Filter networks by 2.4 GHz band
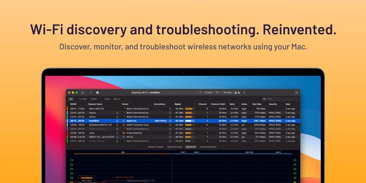The image size is (366, 183). coord(83,99)
